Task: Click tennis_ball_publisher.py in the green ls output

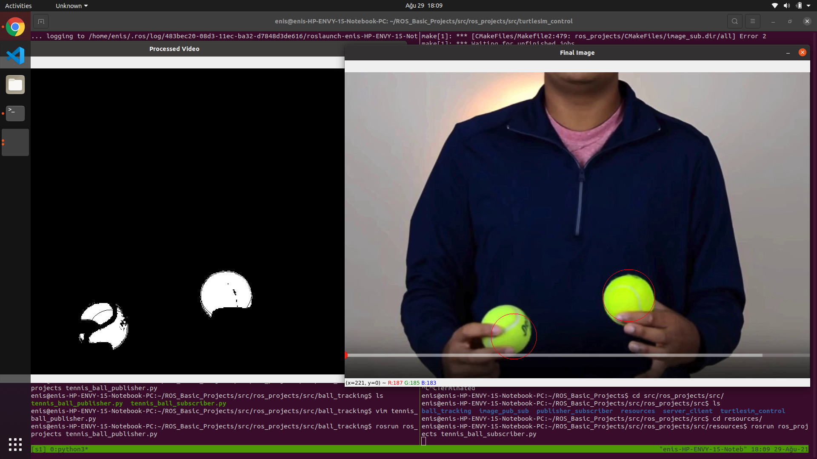Action: click(x=77, y=403)
